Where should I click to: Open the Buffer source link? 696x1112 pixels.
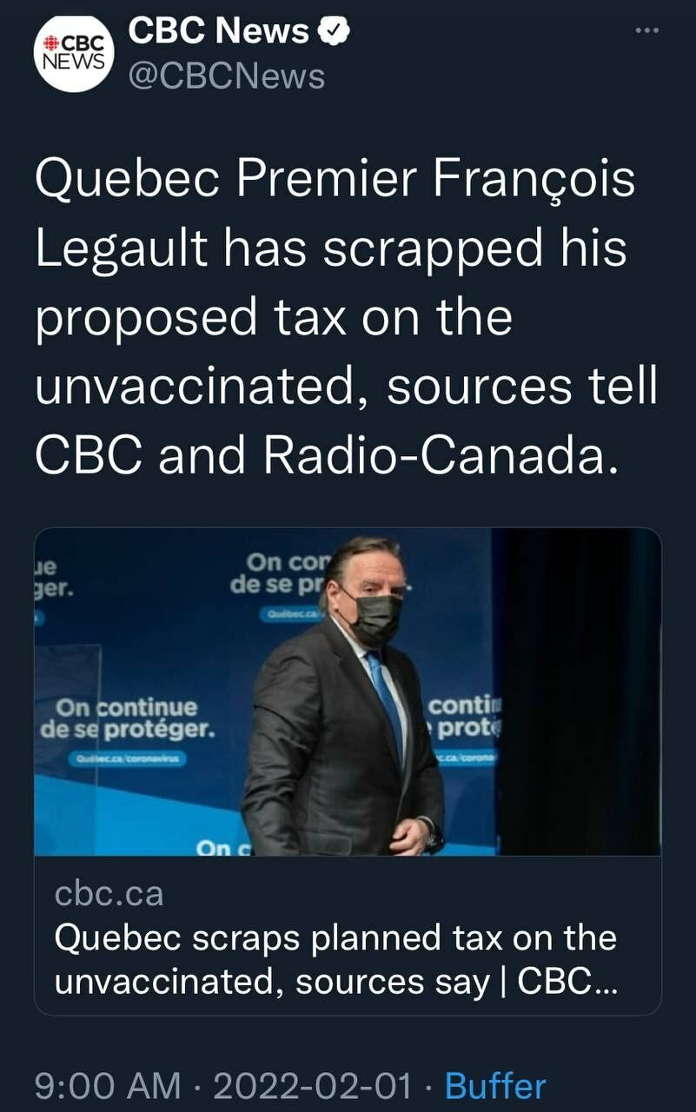pos(495,1086)
